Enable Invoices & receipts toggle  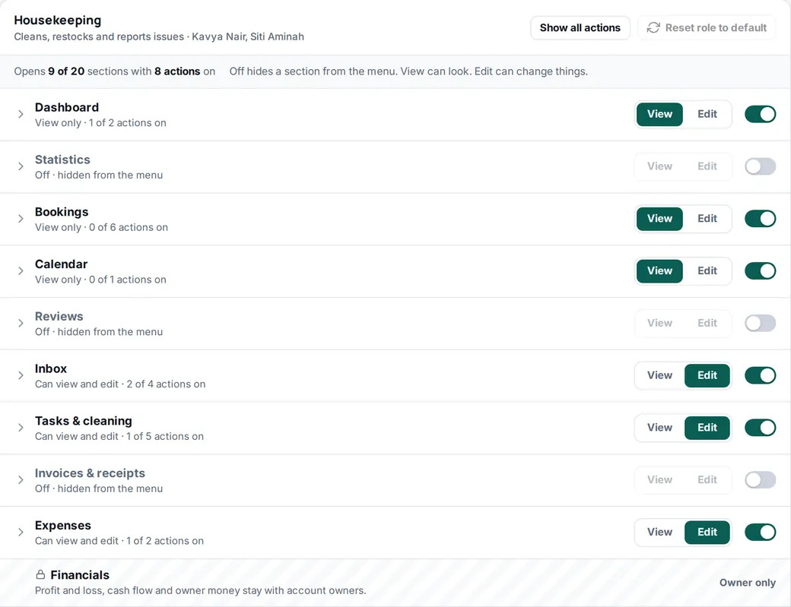761,479
